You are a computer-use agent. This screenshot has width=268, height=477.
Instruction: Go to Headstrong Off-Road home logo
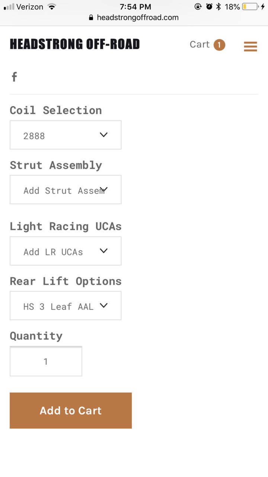click(75, 44)
